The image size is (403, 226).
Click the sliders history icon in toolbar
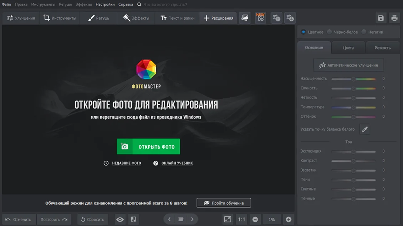(290, 18)
